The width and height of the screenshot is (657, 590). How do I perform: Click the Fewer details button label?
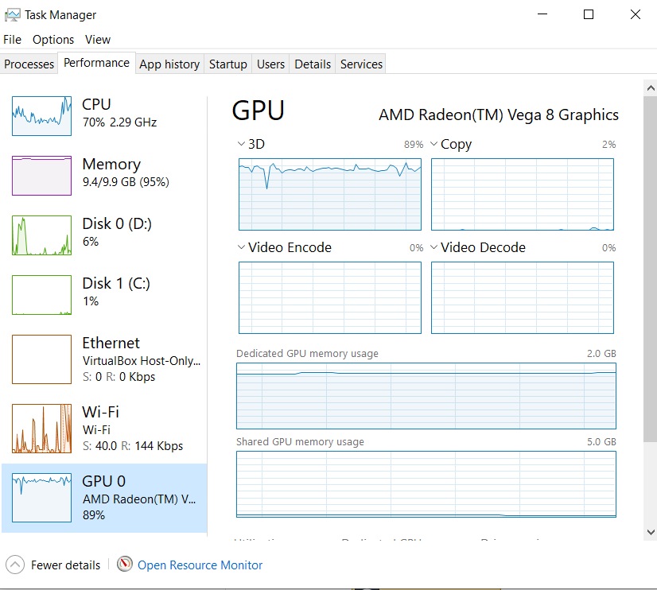(x=66, y=565)
